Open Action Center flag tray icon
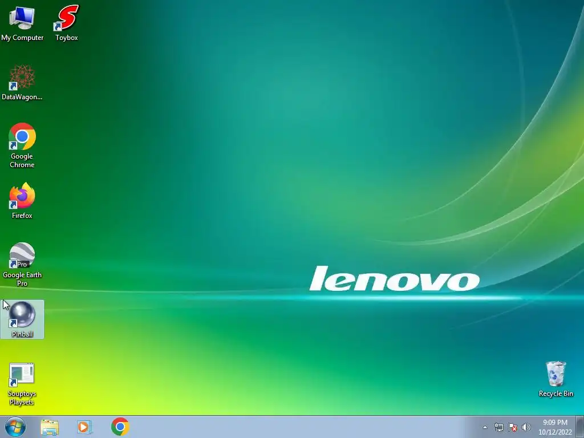584x438 pixels. [513, 427]
